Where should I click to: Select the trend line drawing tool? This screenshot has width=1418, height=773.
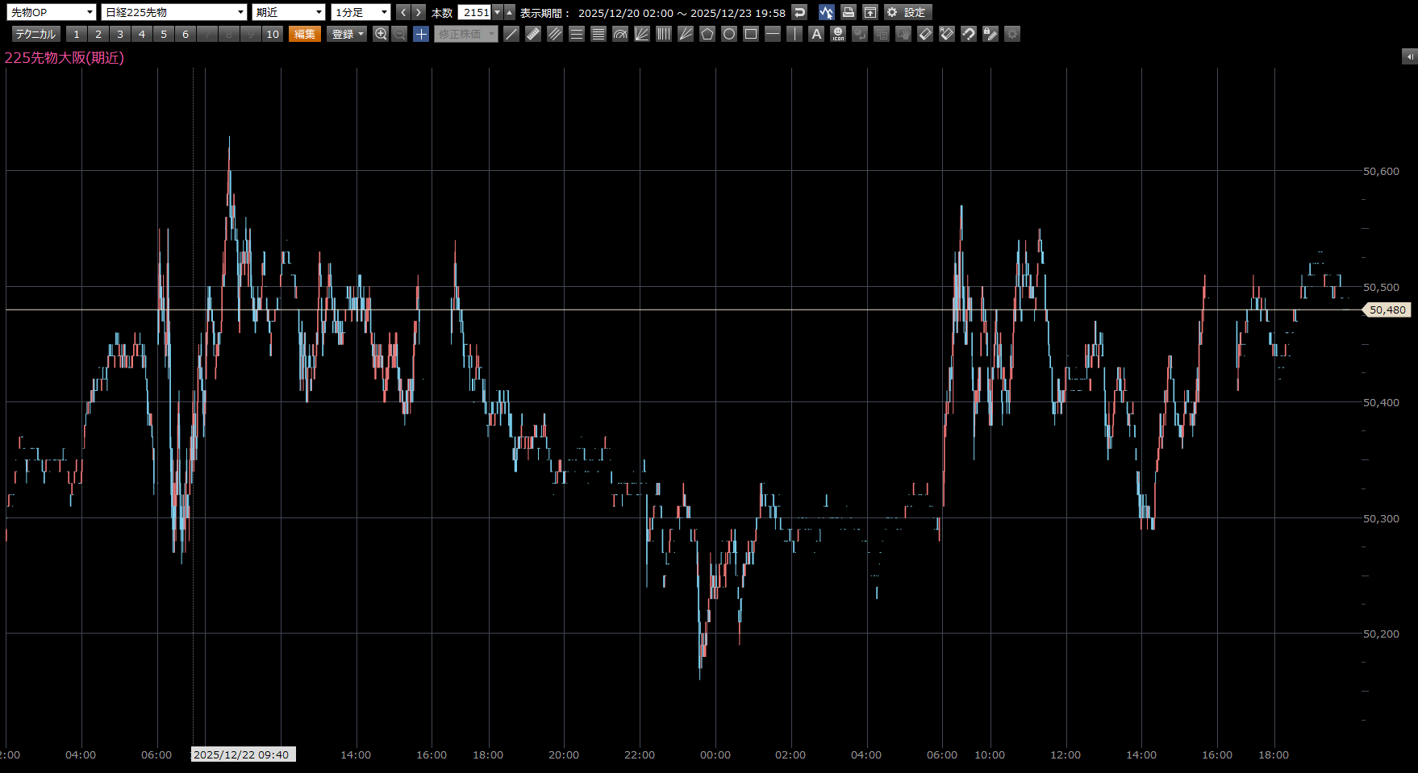pyautogui.click(x=511, y=34)
